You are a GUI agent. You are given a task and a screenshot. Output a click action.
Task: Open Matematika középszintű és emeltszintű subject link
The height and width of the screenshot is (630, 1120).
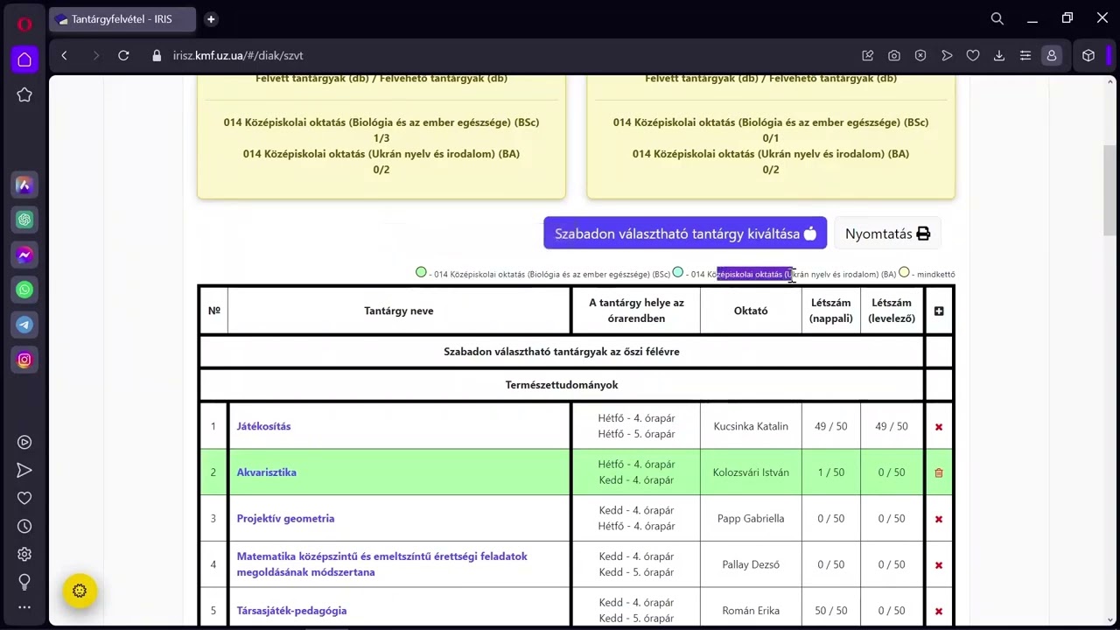point(381,564)
